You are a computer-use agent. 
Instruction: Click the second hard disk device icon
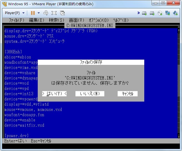(x=152, y=13)
